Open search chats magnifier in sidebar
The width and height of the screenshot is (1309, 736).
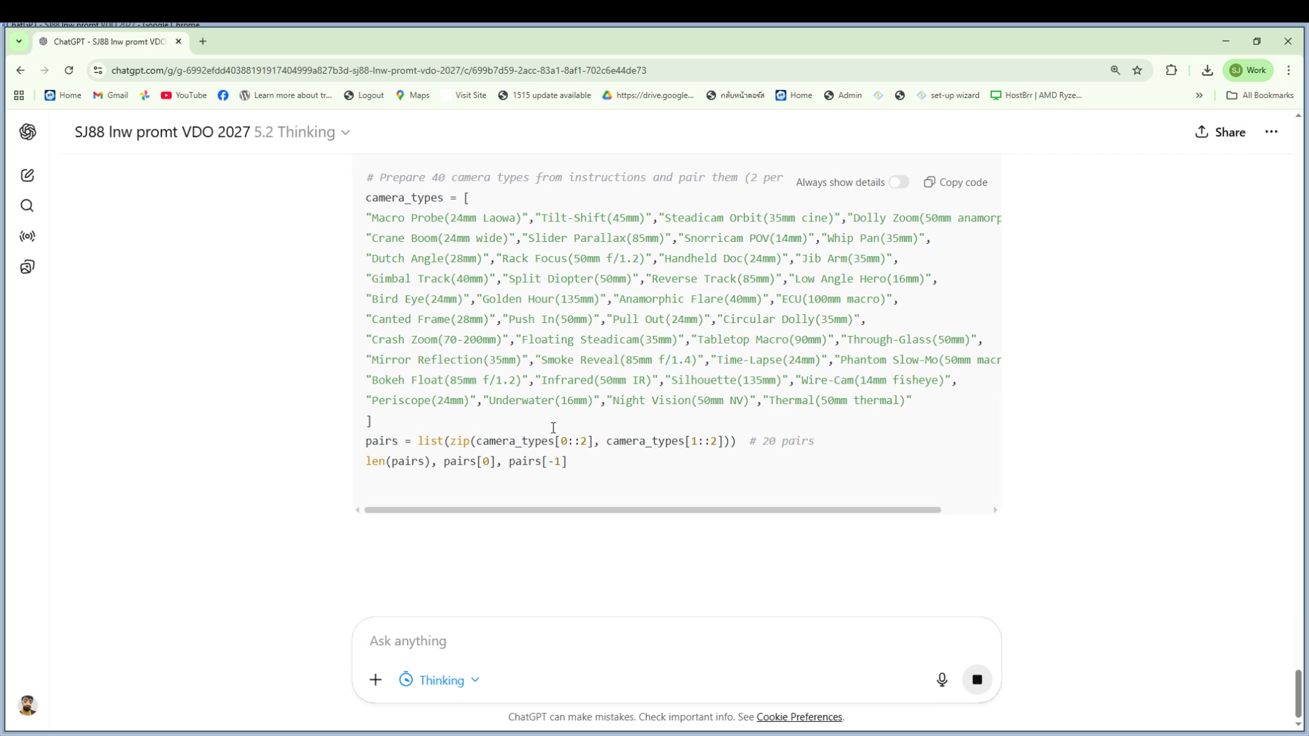27,206
